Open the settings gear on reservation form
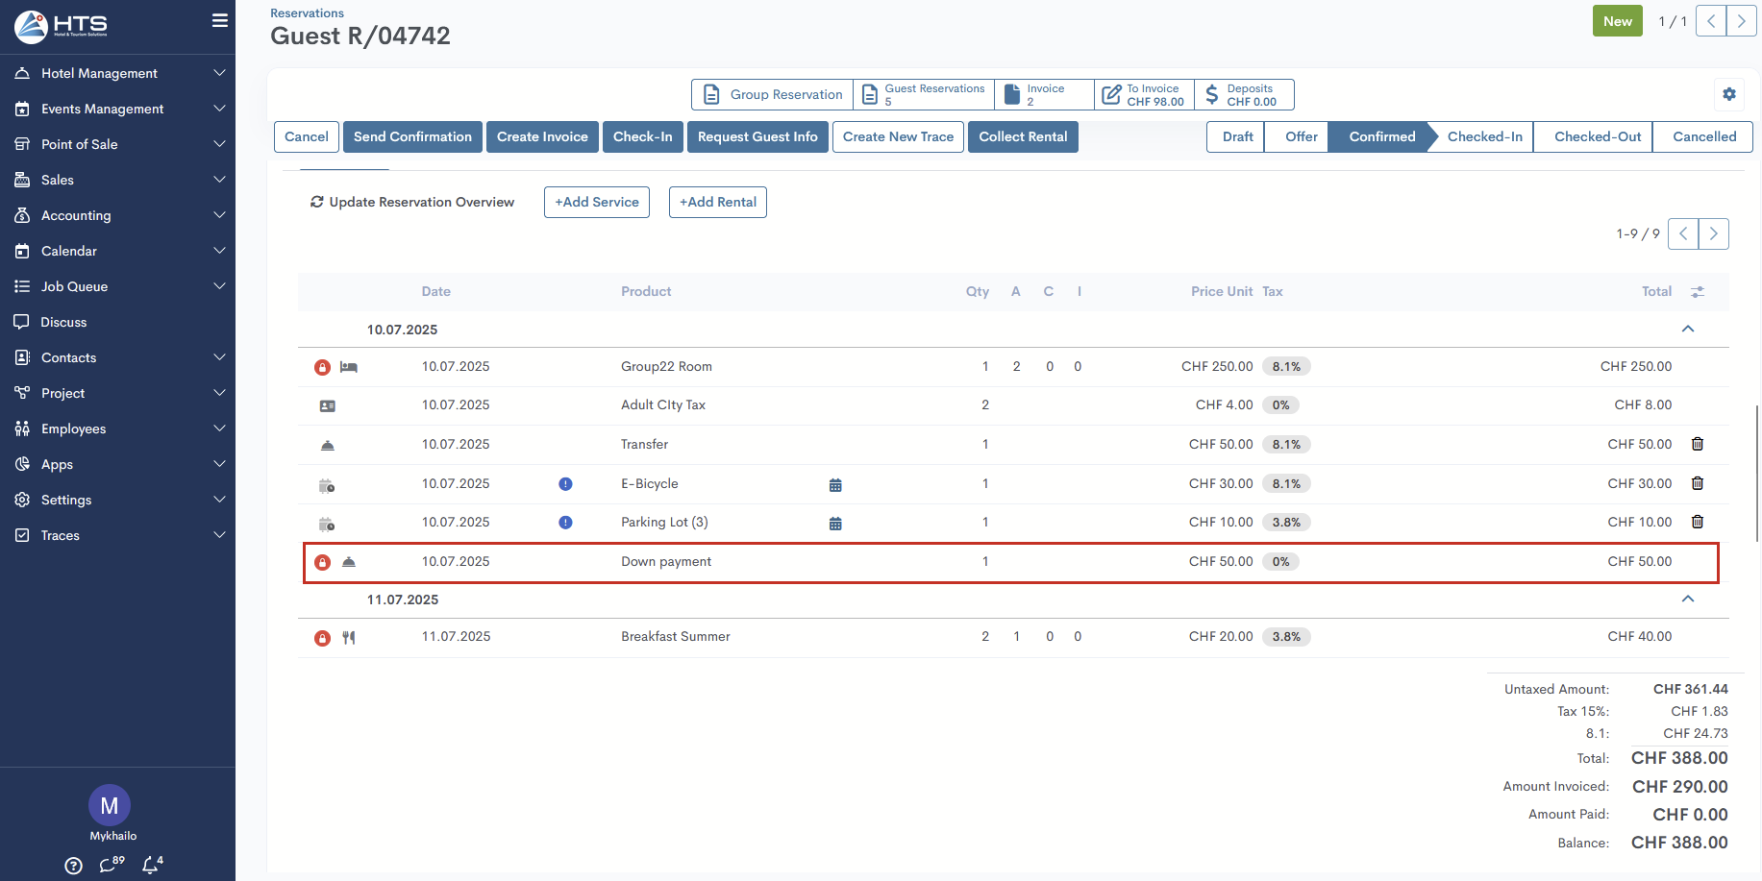Image resolution: width=1762 pixels, height=881 pixels. 1728,94
